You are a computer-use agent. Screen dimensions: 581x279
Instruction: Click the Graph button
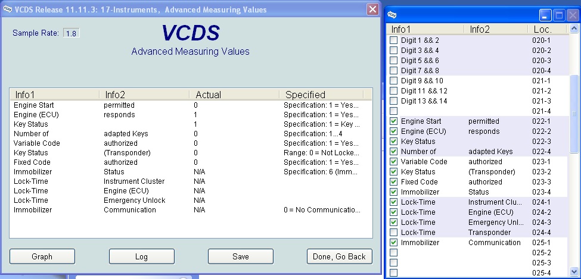(x=42, y=256)
